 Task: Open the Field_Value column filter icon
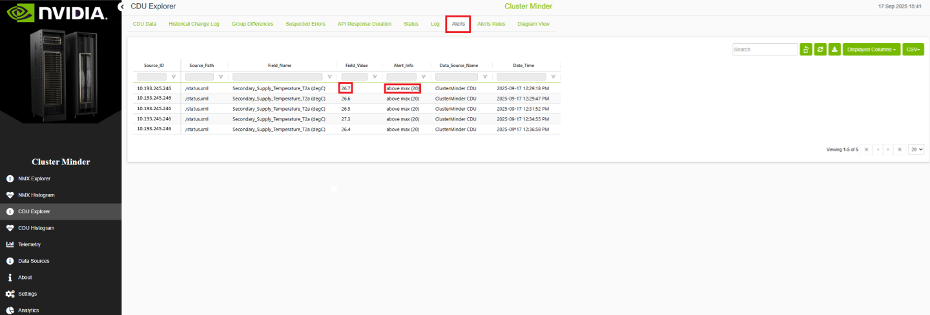[x=375, y=77]
